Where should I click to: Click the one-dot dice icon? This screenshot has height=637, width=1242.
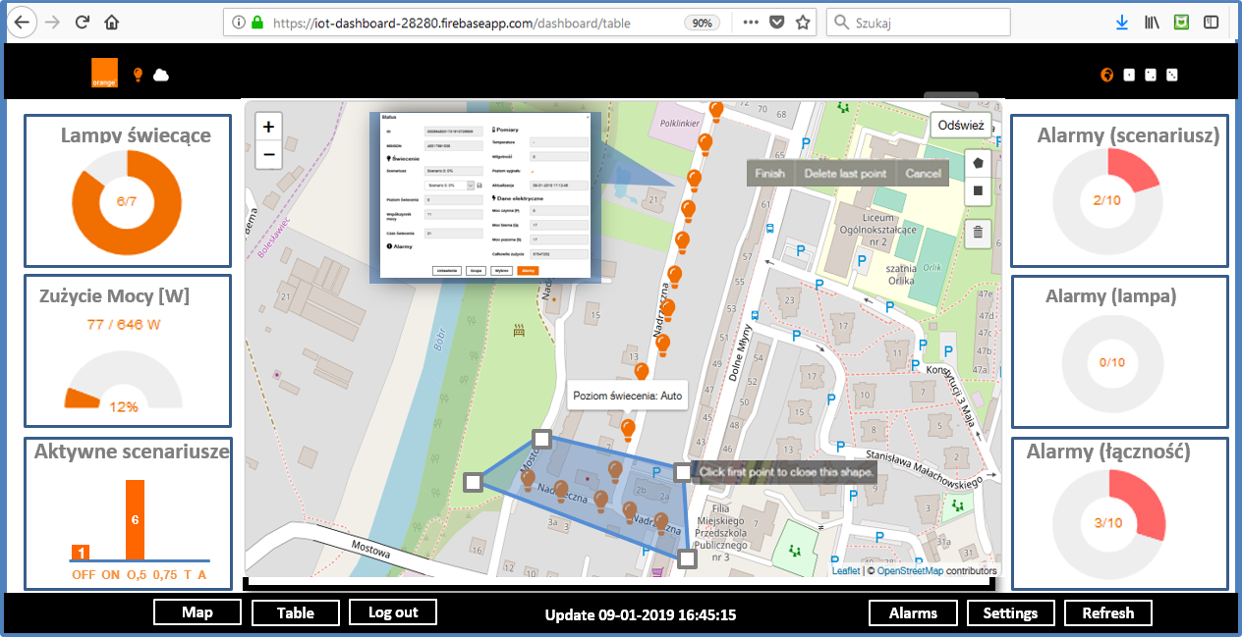pos(1129,75)
